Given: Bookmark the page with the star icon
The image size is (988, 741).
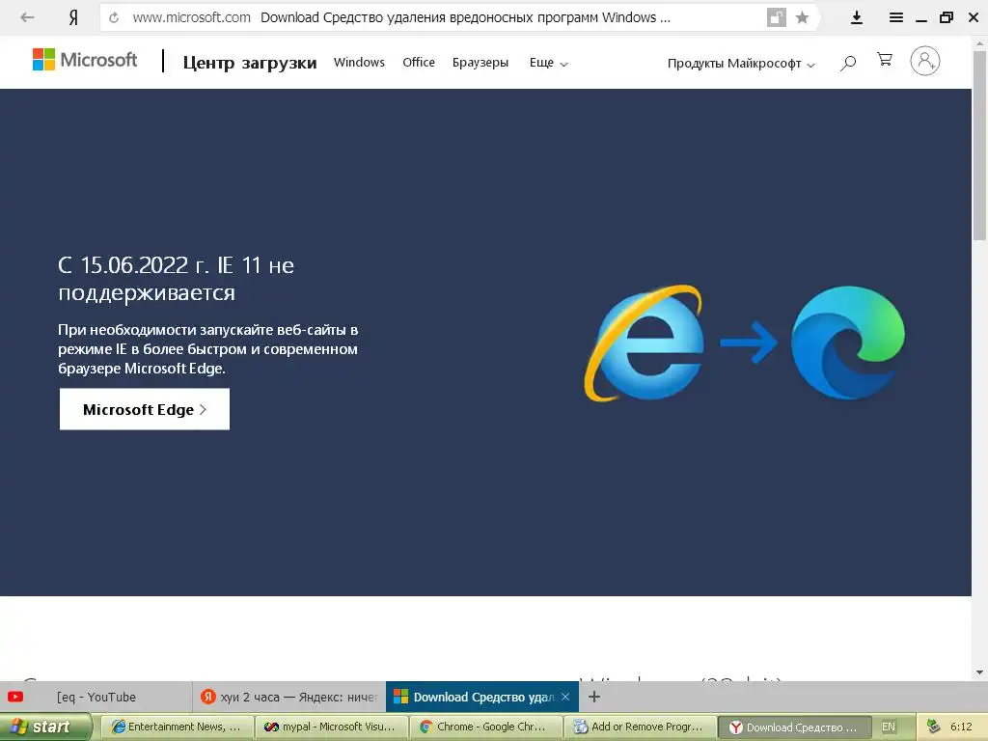Looking at the screenshot, I should (x=802, y=17).
